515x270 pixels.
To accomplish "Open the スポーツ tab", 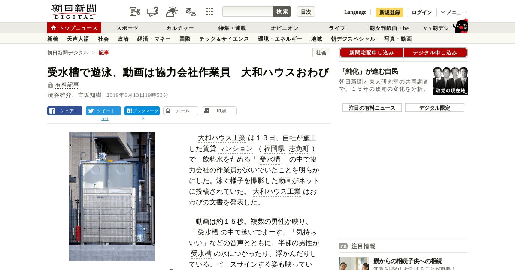I will point(127,28).
